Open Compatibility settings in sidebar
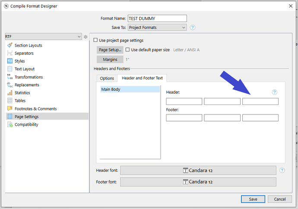 click(26, 125)
